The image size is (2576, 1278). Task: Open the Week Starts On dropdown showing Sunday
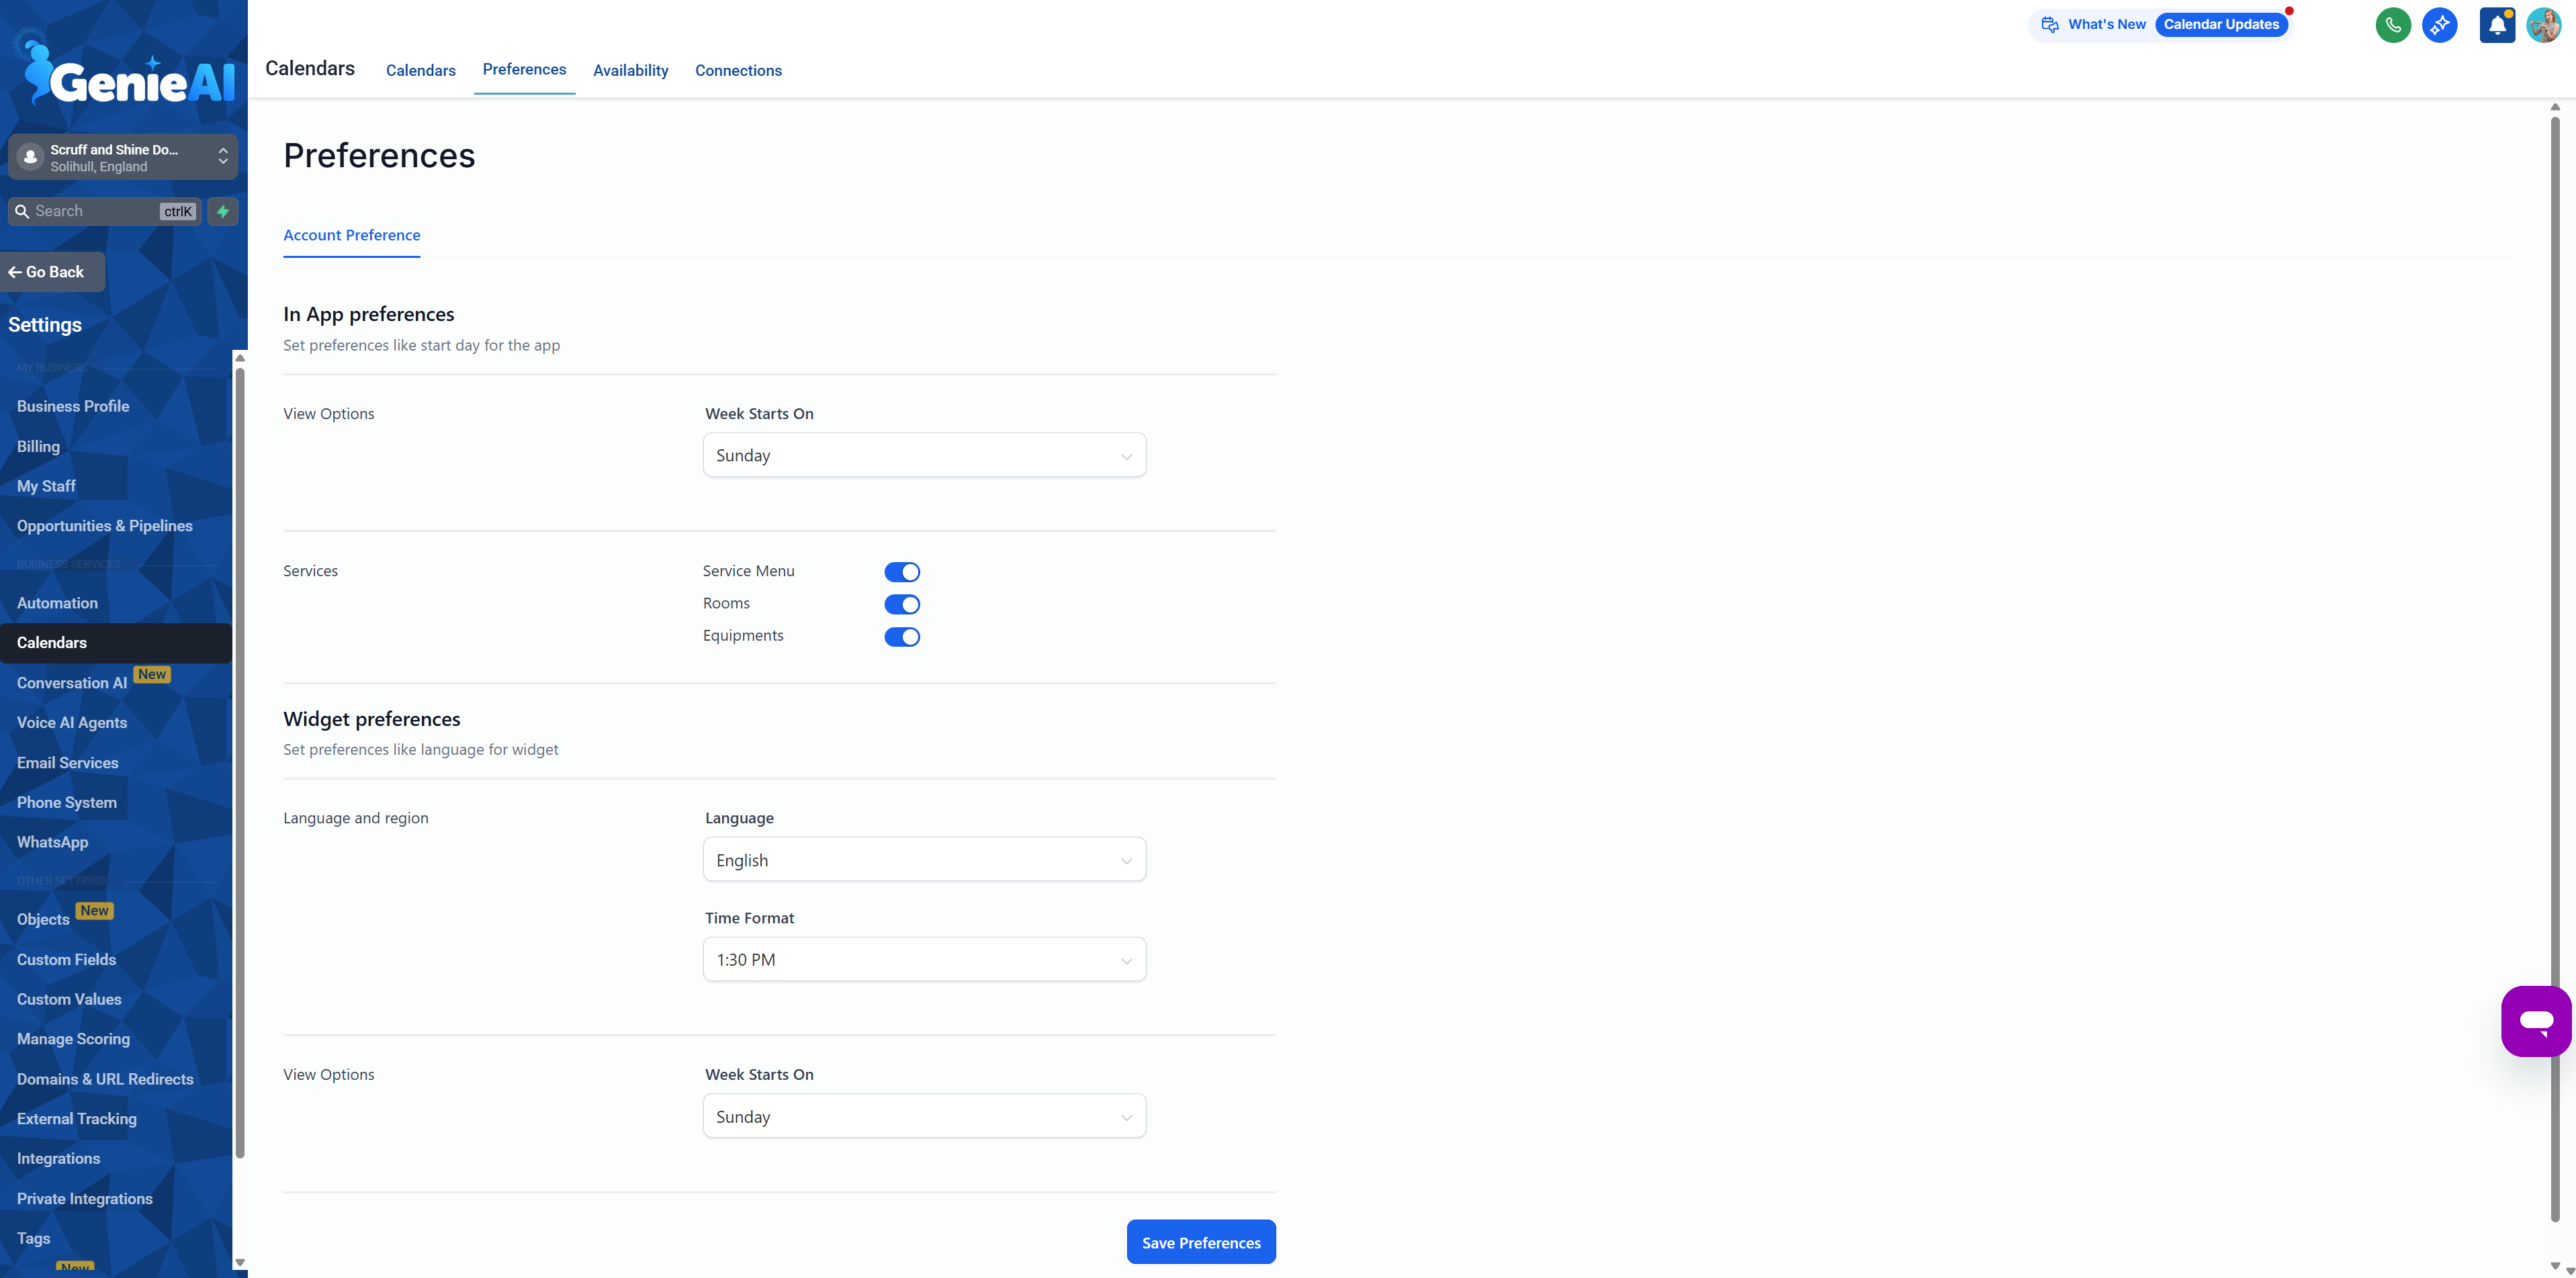click(x=923, y=454)
